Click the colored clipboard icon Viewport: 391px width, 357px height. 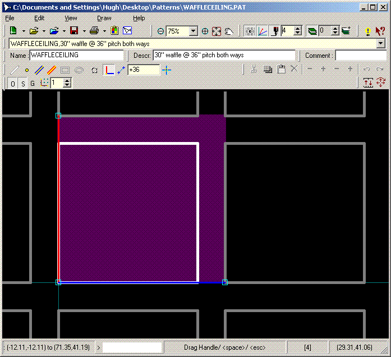114,31
